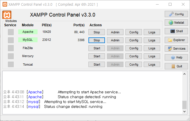Minimize the XAMPP window
The height and width of the screenshot is (121, 190).
pos(157,4)
